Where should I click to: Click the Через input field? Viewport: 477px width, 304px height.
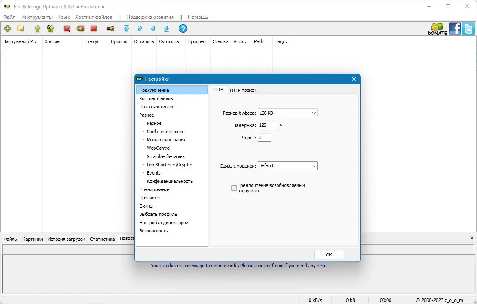pos(264,138)
